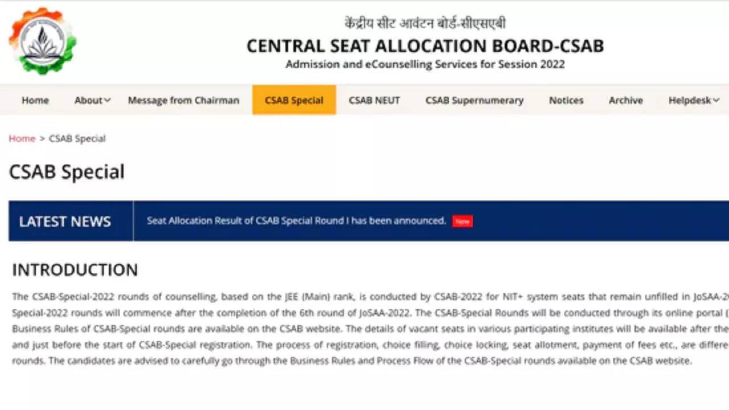Click the LATEST NEWS label
The image size is (729, 410).
coord(65,222)
